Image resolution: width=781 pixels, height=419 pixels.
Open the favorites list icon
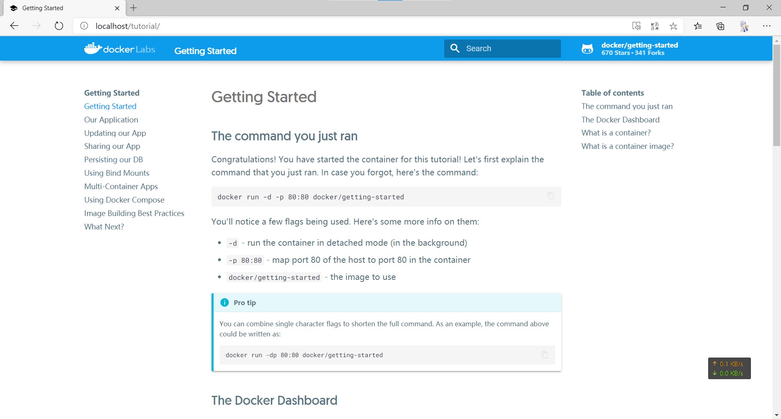[698, 26]
